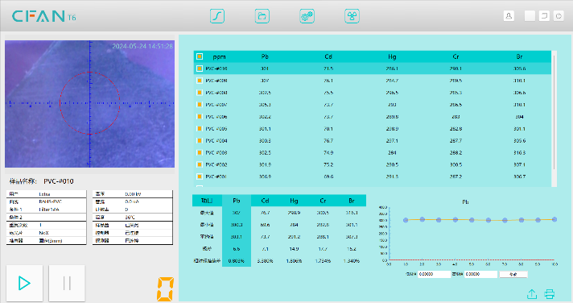Viewport: 573px width, 303px height.
Task: Click the button right of the chart inputs
Action: coord(513,274)
